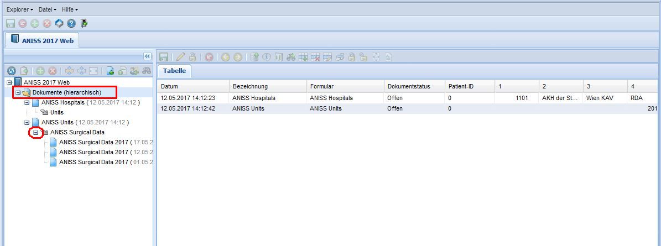Click the new document icon with green plus
This screenshot has width=661, height=246.
(111, 71)
